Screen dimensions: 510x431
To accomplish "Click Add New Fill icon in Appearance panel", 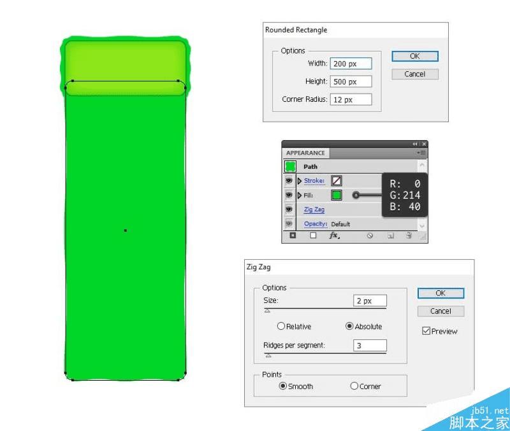I will tap(313, 236).
